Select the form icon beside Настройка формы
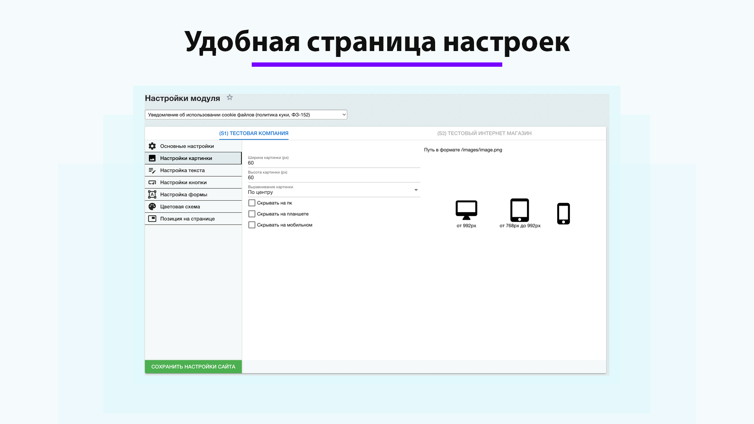 (x=152, y=194)
